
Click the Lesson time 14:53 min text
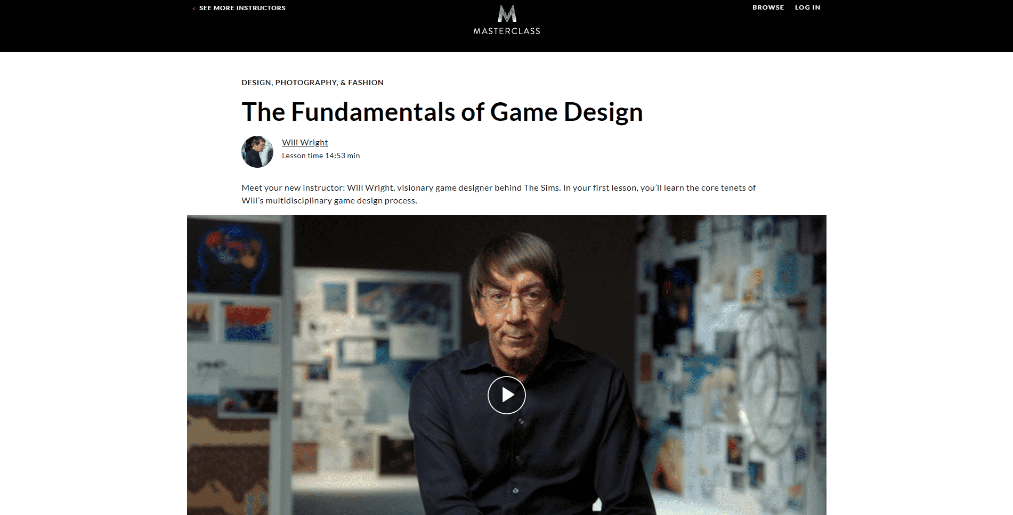[x=321, y=156]
